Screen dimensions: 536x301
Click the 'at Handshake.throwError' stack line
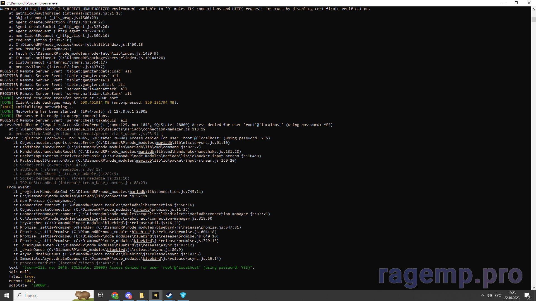click(107, 147)
